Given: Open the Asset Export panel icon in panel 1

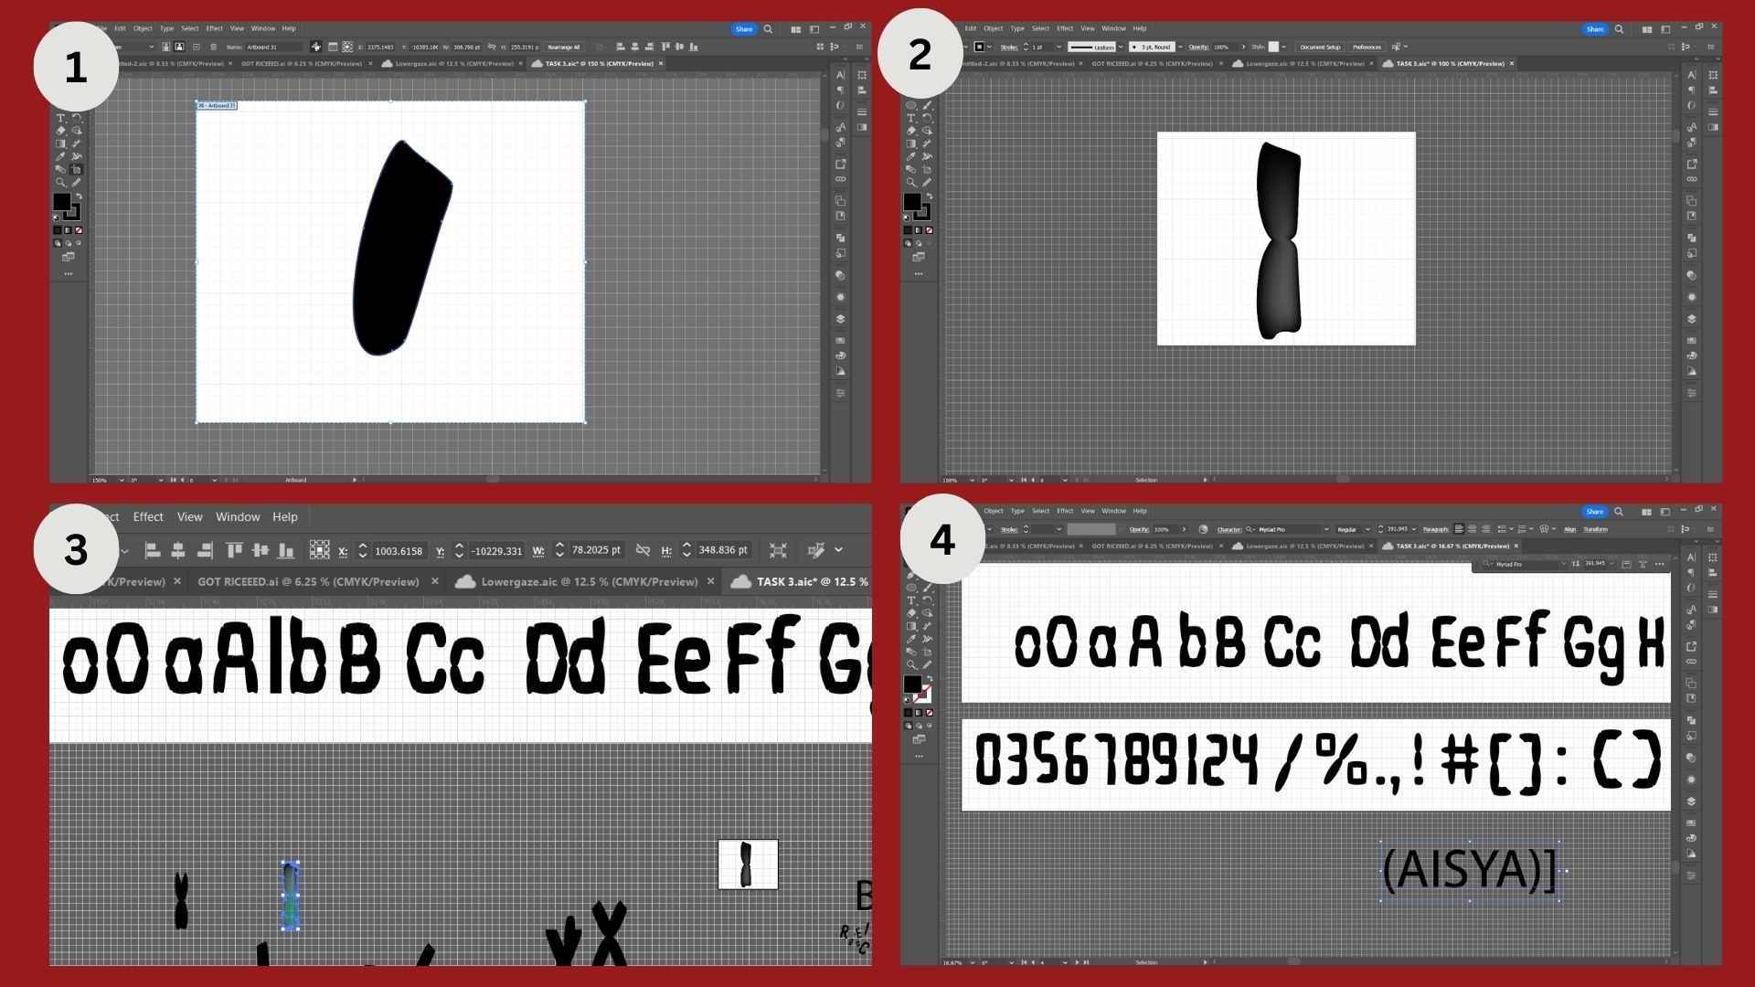Looking at the screenshot, I should coord(840,164).
